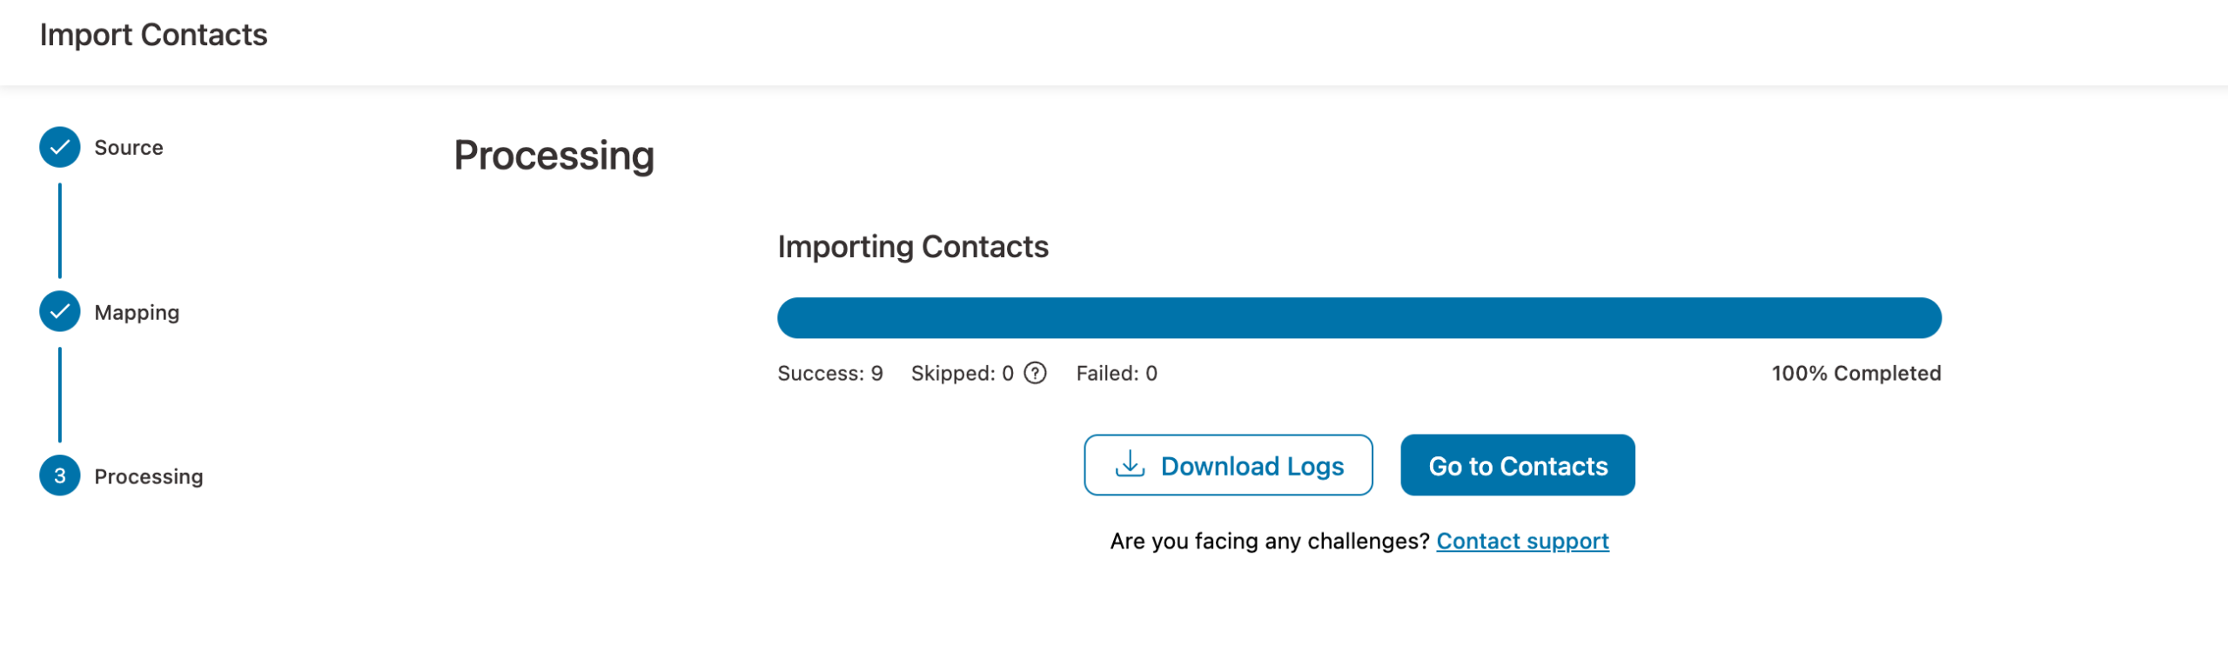Click the import progress bar
The width and height of the screenshot is (2228, 665).
tap(1359, 317)
